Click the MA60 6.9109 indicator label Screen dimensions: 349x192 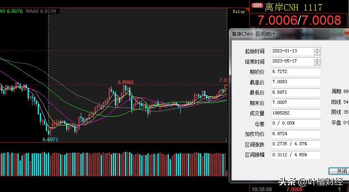pos(41,11)
